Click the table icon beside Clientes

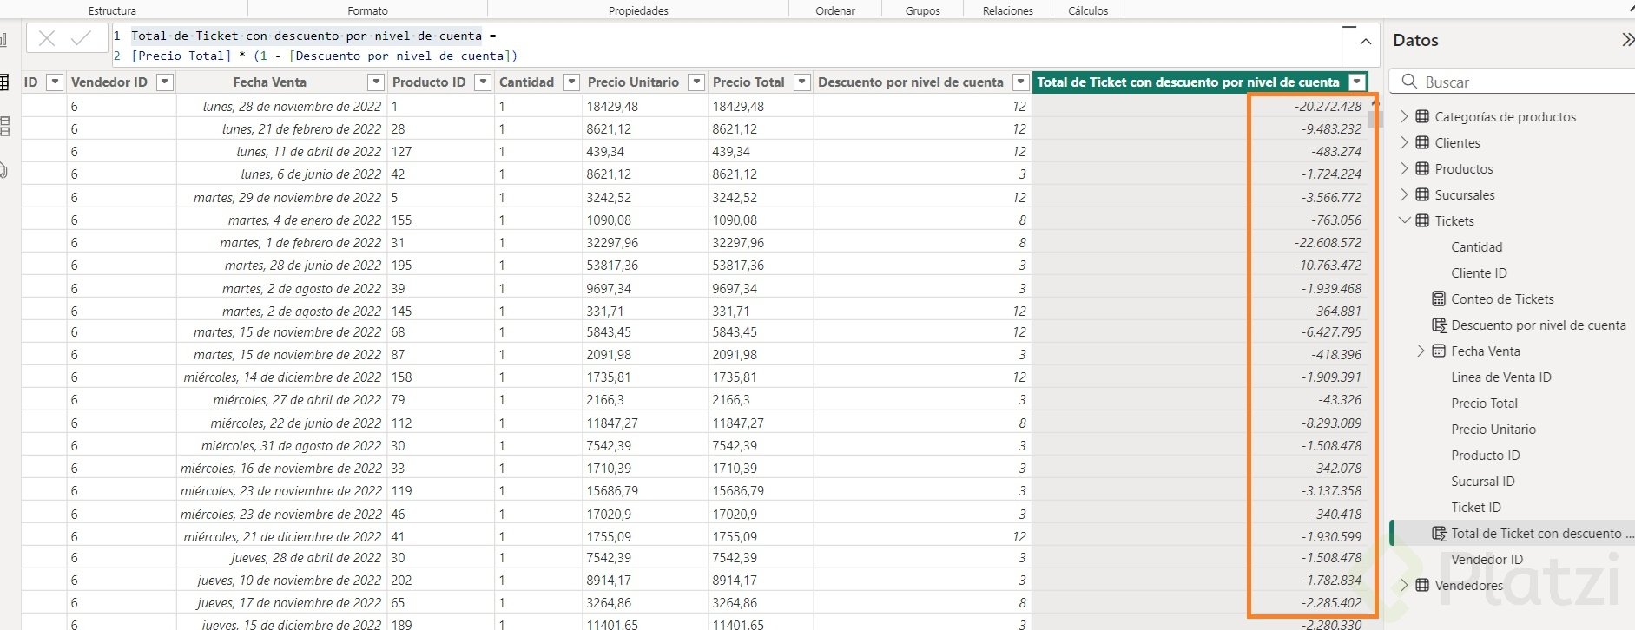point(1422,142)
